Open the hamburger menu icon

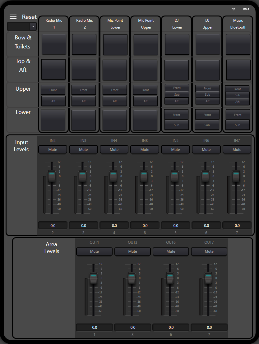click(x=13, y=17)
